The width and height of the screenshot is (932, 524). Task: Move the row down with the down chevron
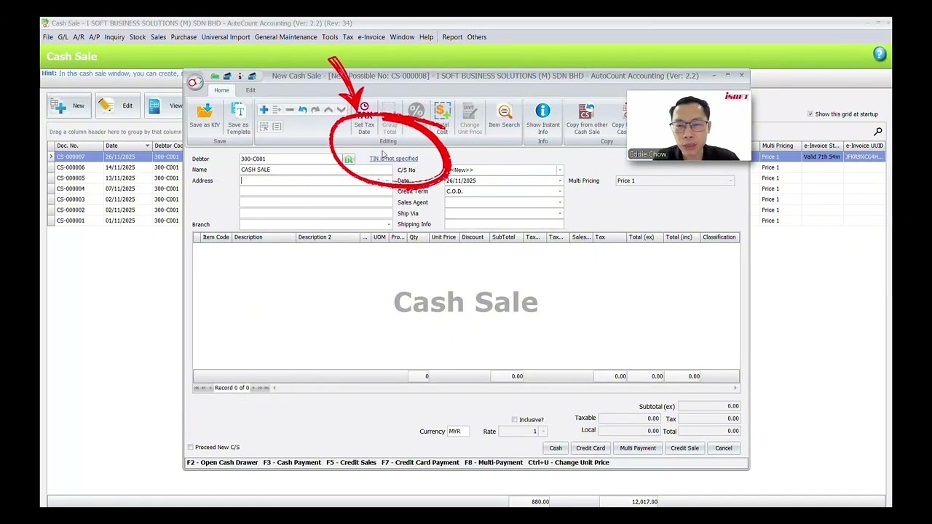341,110
